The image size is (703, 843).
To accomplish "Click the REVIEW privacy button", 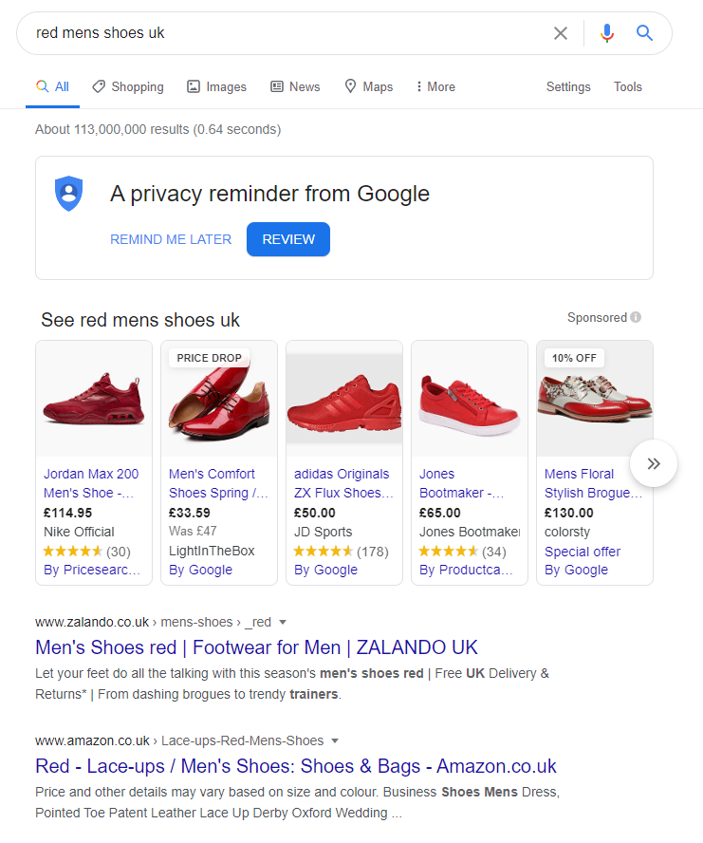I will (x=288, y=239).
